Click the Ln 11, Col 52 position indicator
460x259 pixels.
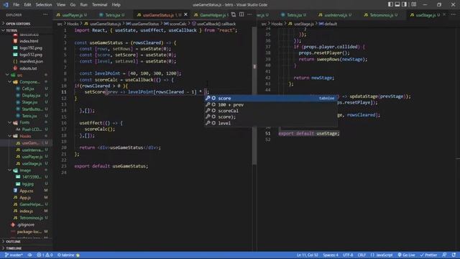point(307,255)
